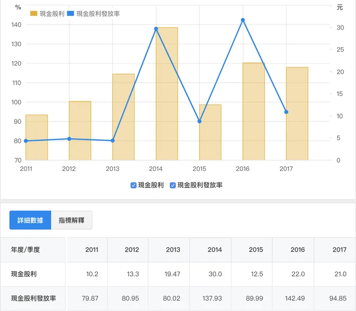Click the table cell 89.99
The height and width of the screenshot is (311, 356).
point(254,298)
